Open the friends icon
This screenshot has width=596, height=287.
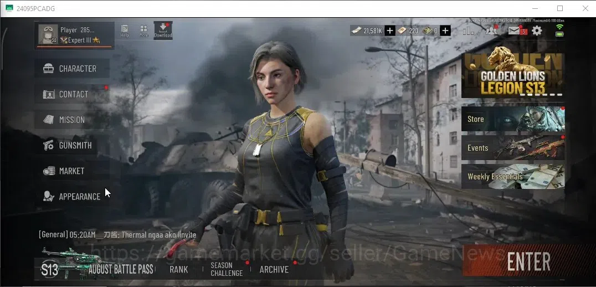pyautogui.click(x=491, y=30)
